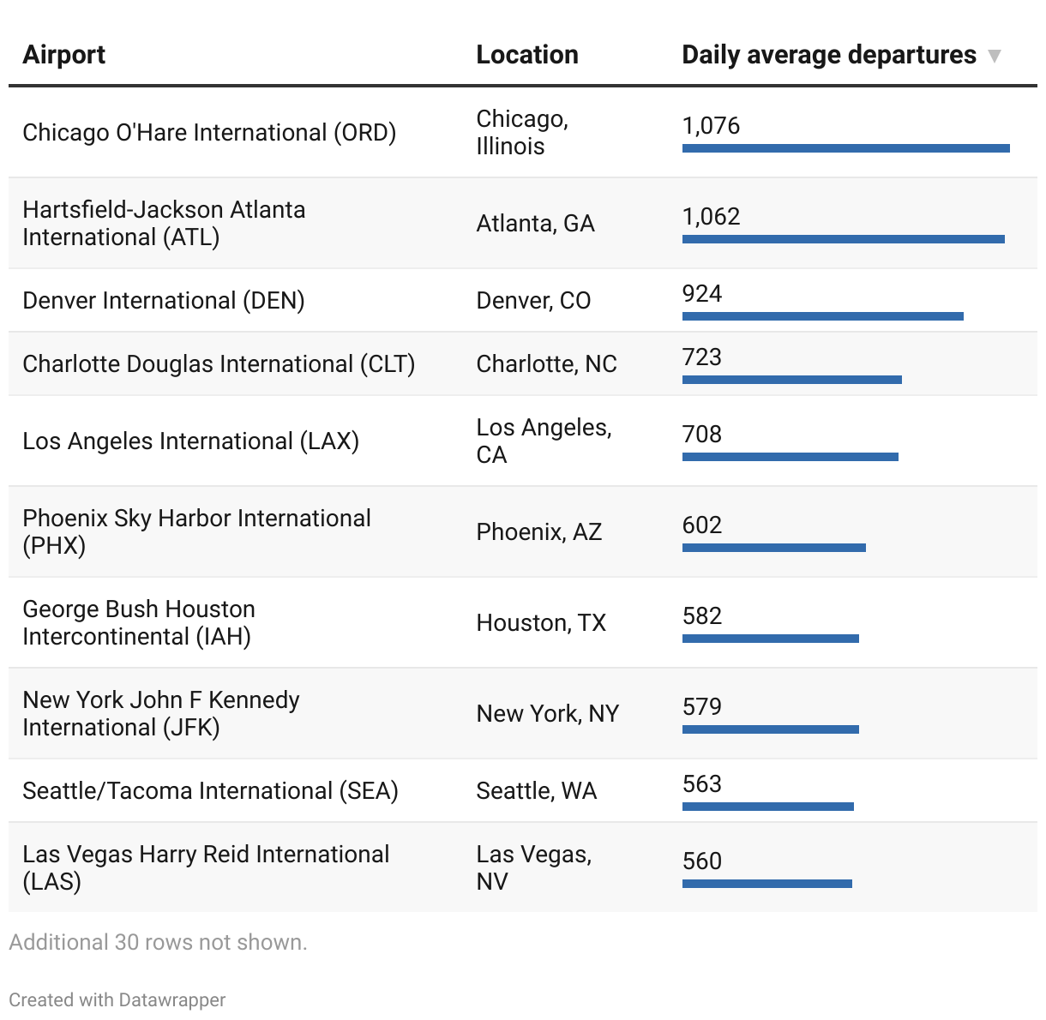Click the blue bar for 1,076 departures
The height and width of the screenshot is (1020, 1046).
pos(845,148)
